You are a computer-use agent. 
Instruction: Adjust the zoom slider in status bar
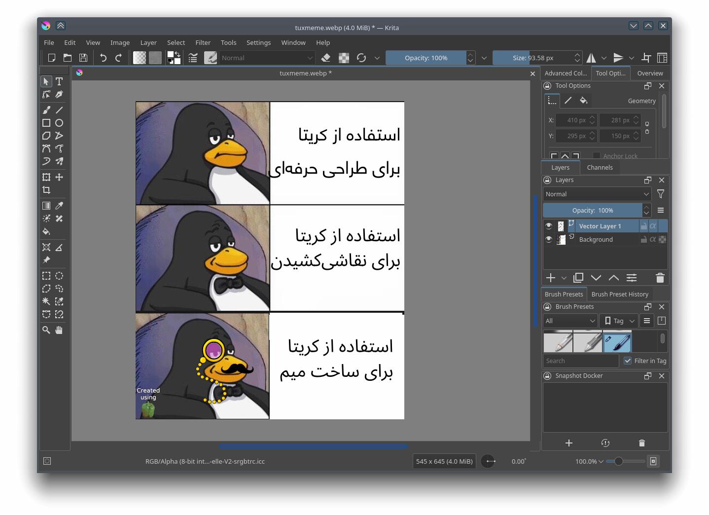pos(619,461)
